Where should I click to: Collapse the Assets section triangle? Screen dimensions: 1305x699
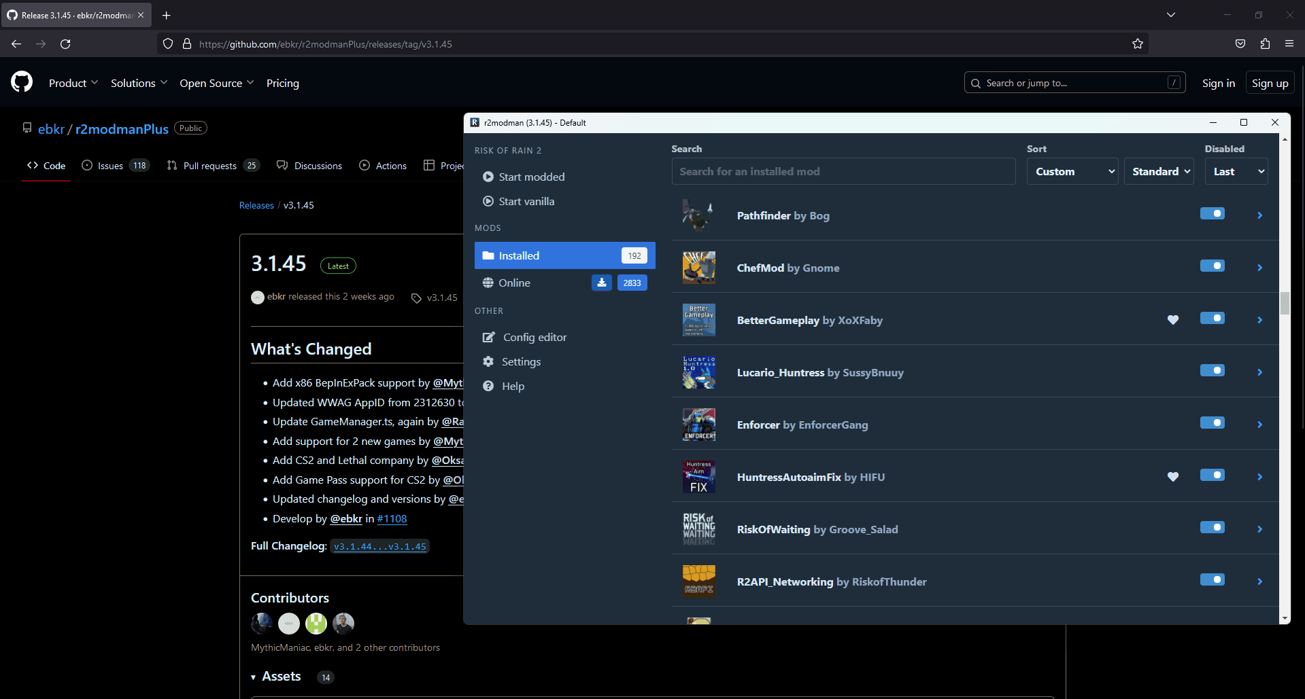(x=254, y=677)
